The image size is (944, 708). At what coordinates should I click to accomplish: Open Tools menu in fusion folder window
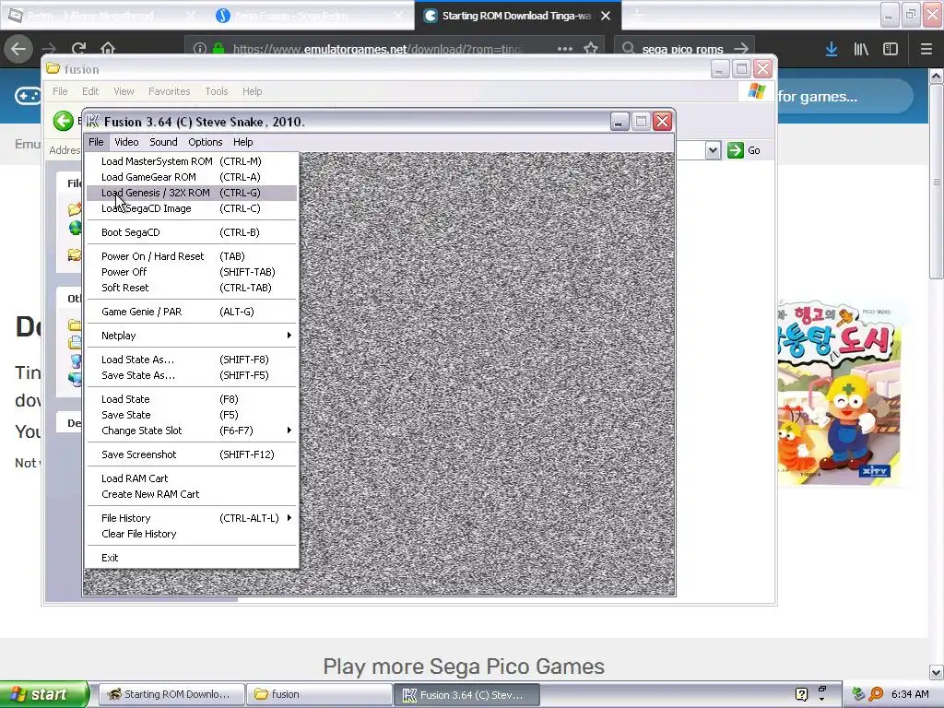pos(216,91)
